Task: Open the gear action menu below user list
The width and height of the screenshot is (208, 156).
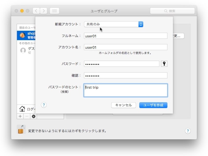Action: point(34,116)
